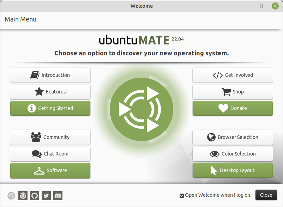
Task: Open the Introduction section
Action: 50,75
